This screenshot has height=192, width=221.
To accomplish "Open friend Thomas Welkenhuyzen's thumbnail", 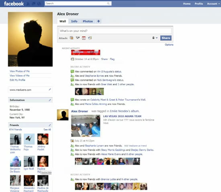I will 16,139.
